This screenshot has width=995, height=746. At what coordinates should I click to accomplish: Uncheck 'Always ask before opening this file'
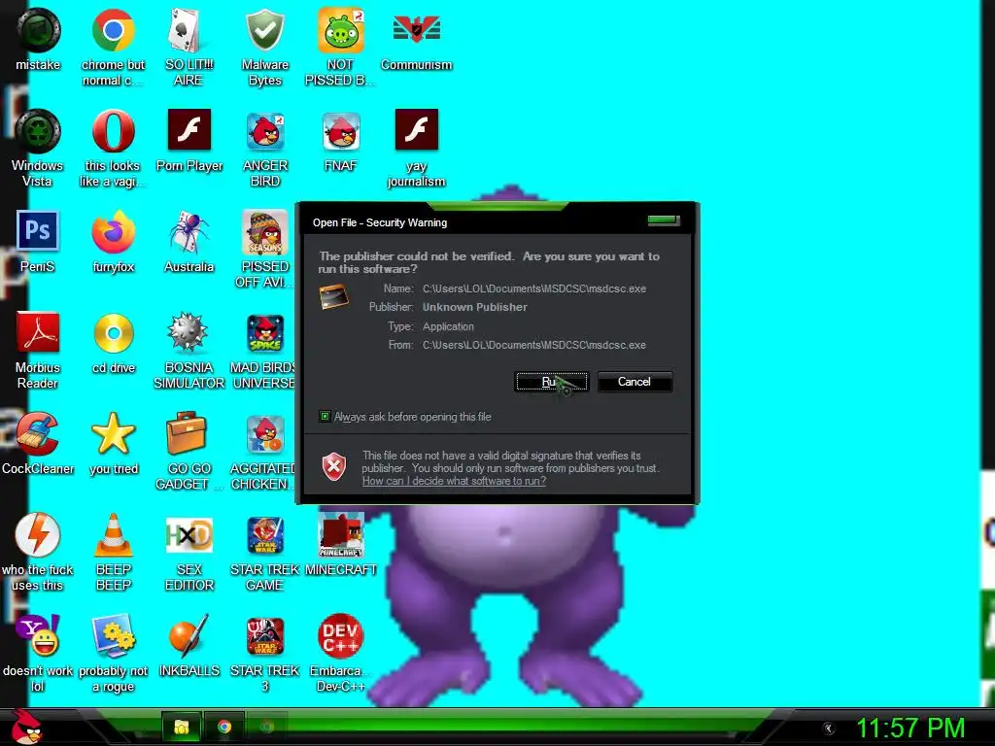coord(325,417)
